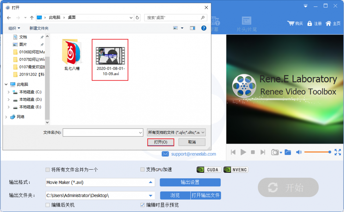The height and width of the screenshot is (212, 344).
Task: Click the CUDA badge
Action: (x=209, y=170)
